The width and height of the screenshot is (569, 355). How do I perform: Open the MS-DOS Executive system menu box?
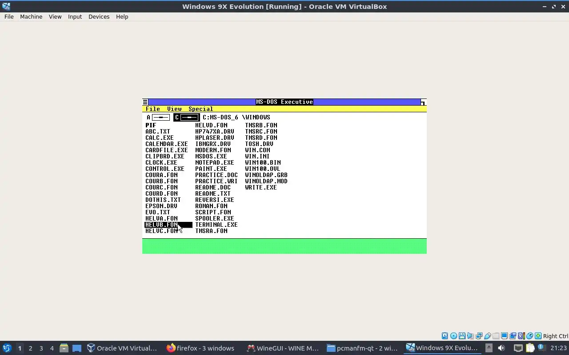point(145,102)
